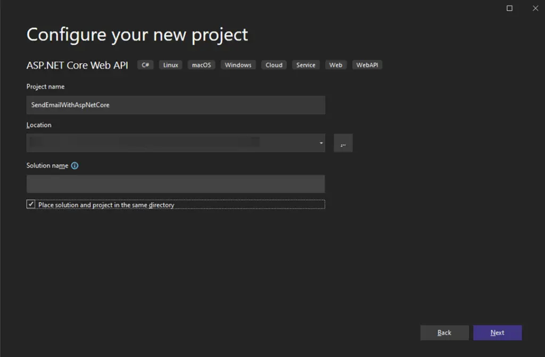The height and width of the screenshot is (357, 545).
Task: Click the Windows platform tag
Action: point(238,65)
